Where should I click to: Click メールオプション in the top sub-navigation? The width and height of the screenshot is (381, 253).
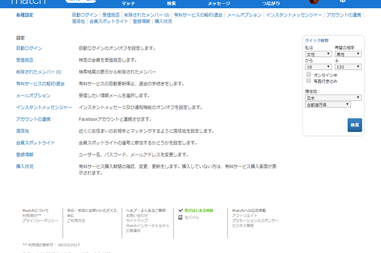[244, 15]
